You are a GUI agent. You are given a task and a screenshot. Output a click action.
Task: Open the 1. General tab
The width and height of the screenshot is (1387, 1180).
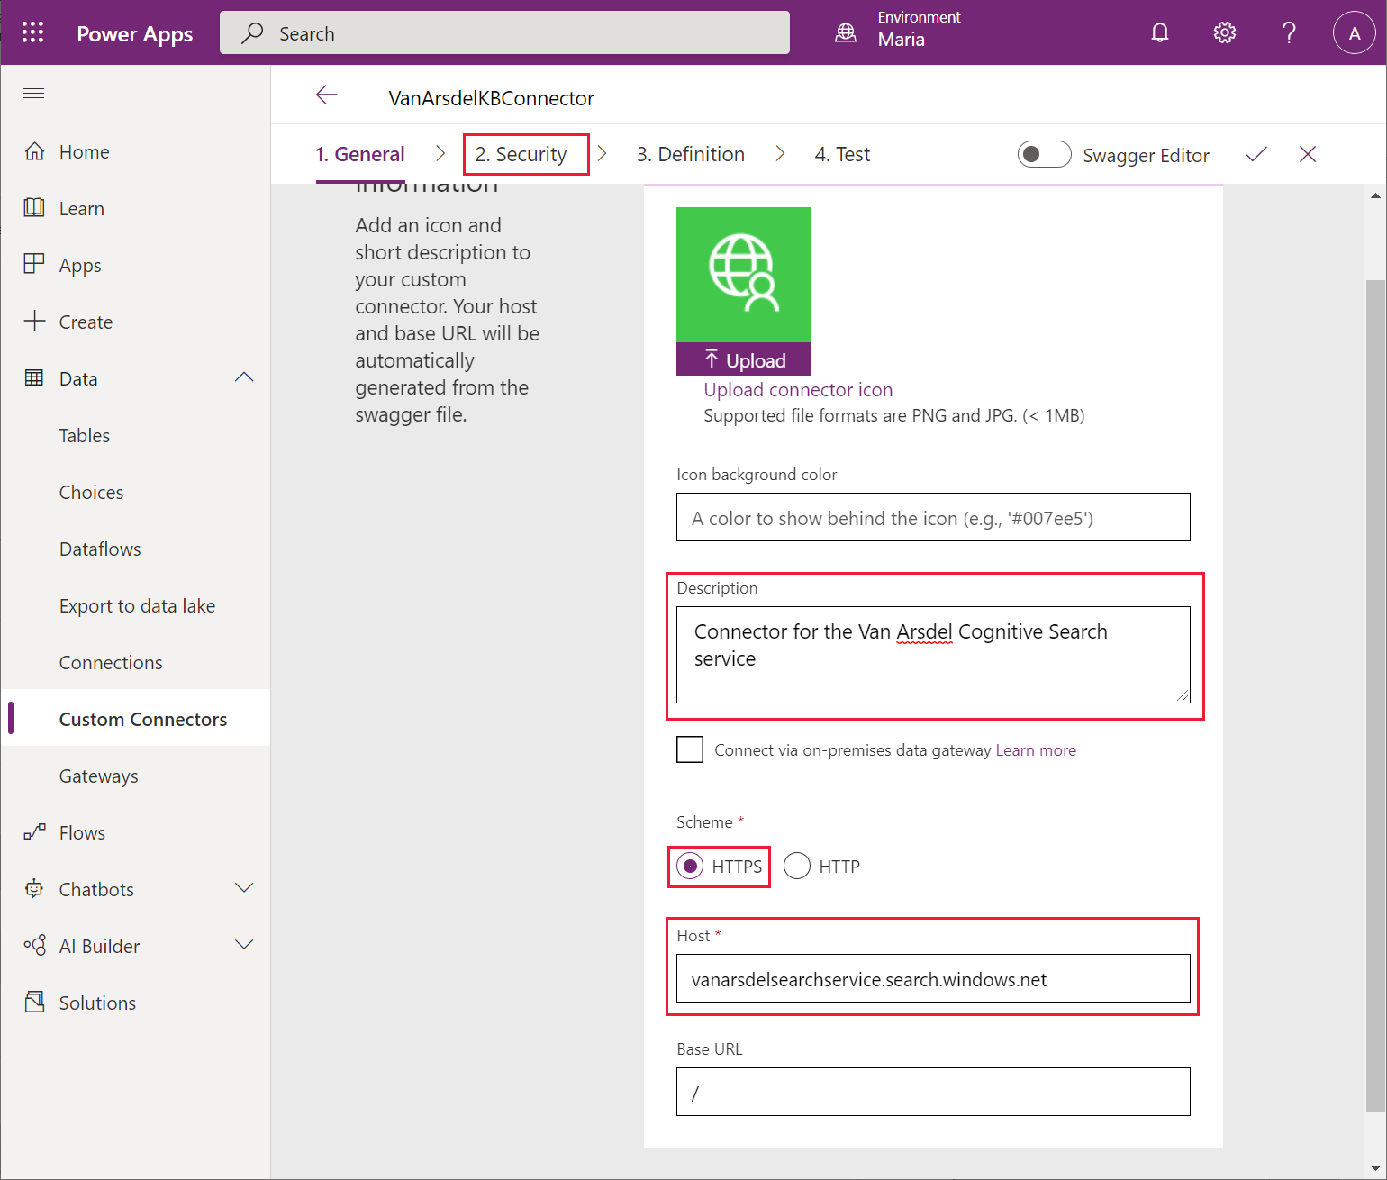click(x=360, y=154)
